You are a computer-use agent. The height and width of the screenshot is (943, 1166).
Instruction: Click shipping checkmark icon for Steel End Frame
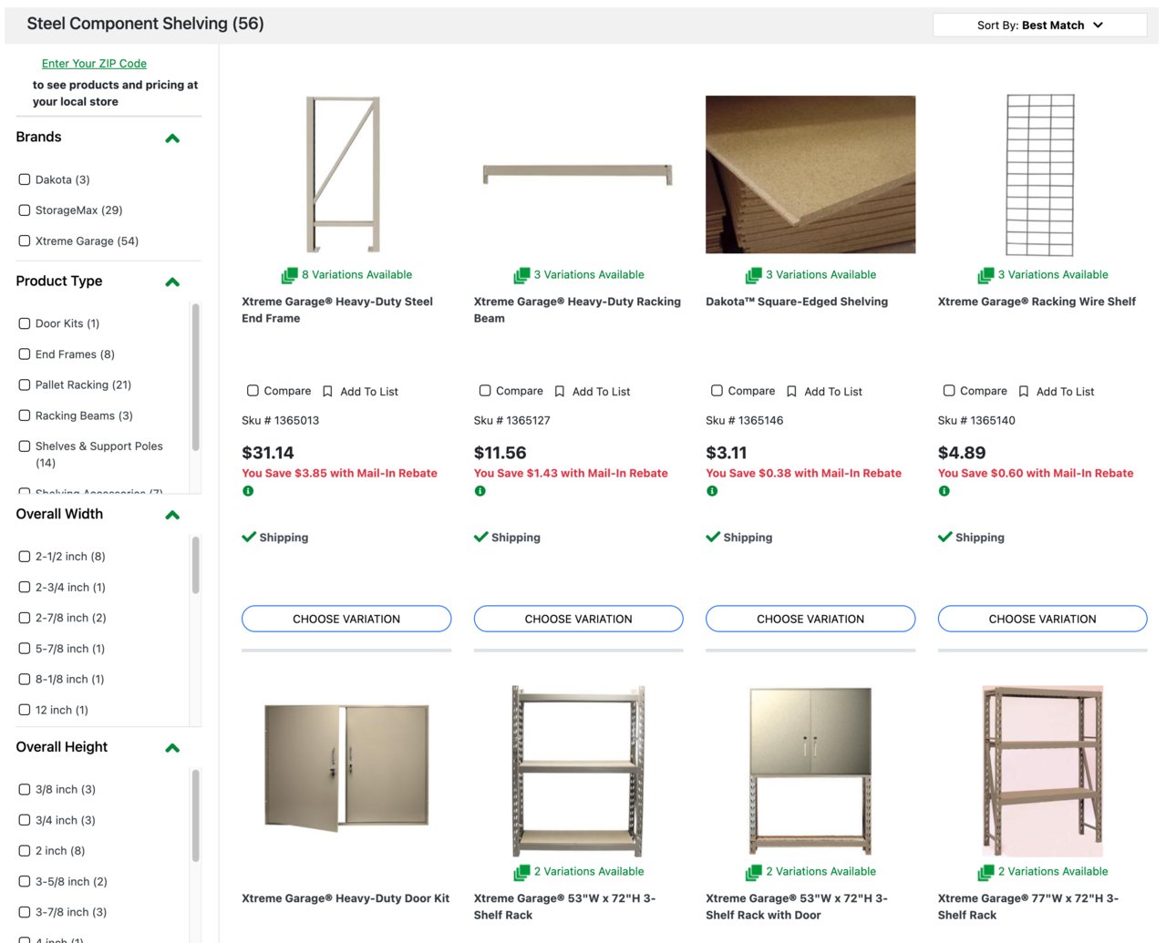(x=249, y=537)
